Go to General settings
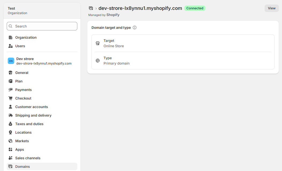Viewport: 282px width, 171px height. (x=42, y=73)
